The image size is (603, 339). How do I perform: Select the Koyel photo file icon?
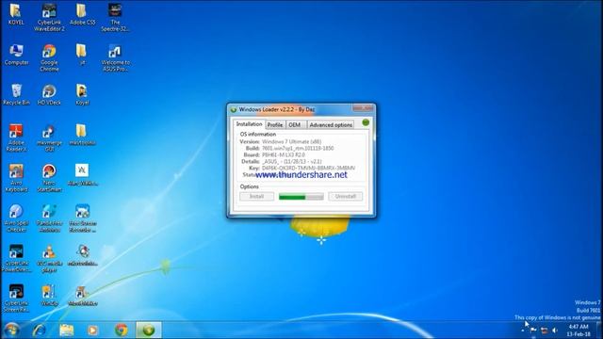pyautogui.click(x=82, y=94)
